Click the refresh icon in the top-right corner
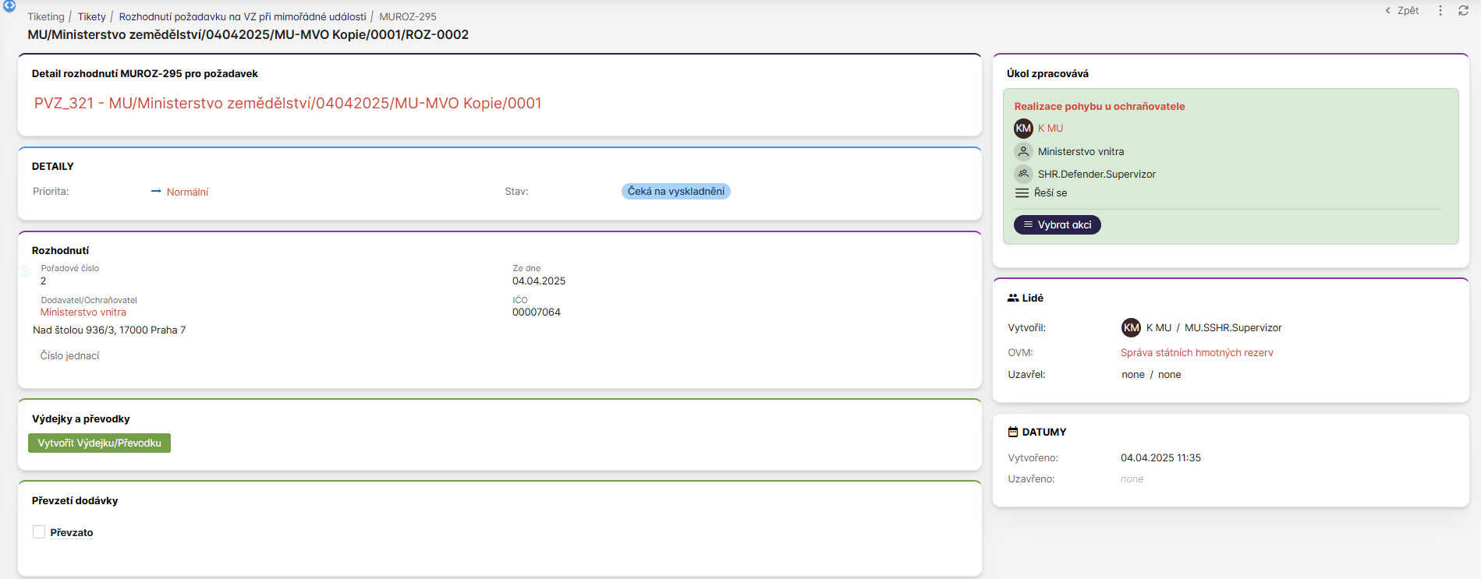This screenshot has height=579, width=1481. [1463, 11]
